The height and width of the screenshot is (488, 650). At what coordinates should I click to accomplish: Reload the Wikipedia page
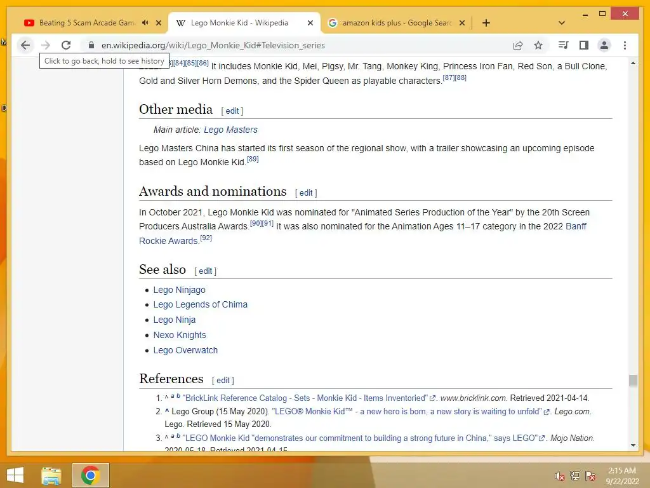66,45
